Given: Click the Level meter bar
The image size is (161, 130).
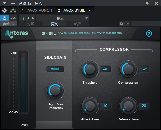Looking at the screenshot, I should [23, 82].
